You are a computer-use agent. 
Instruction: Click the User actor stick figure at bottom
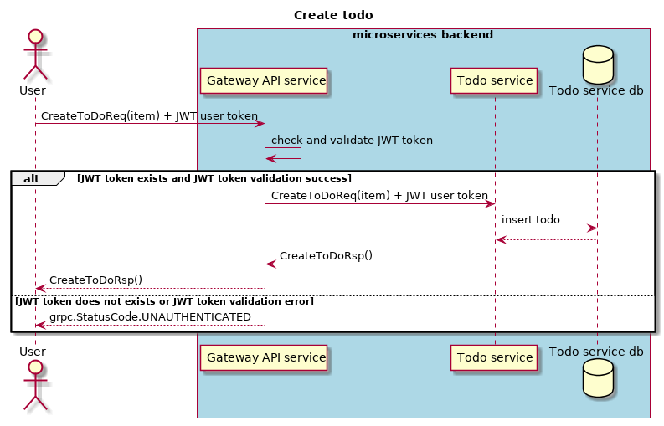click(35, 388)
